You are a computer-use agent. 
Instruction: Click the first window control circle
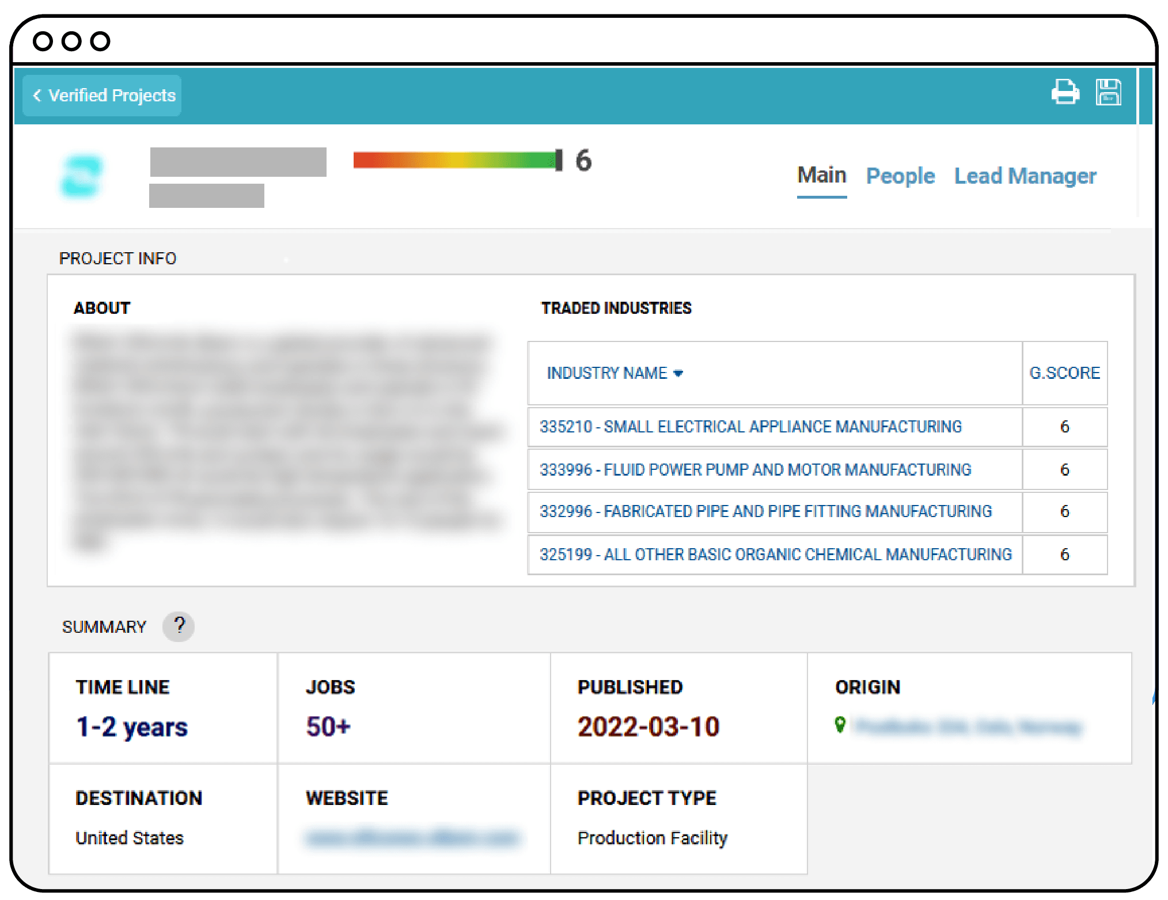(43, 41)
